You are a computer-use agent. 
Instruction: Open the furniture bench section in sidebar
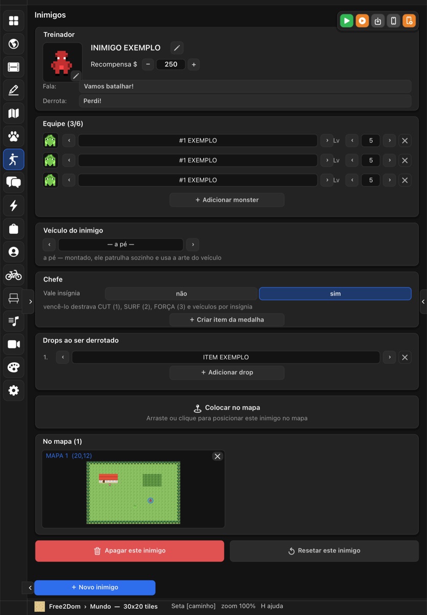(14, 298)
